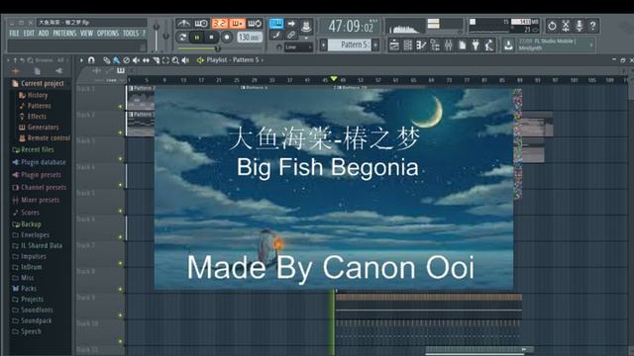Click the playhead marker on the timeline
Image resolution: width=634 pixels, height=356 pixels.
click(x=334, y=79)
